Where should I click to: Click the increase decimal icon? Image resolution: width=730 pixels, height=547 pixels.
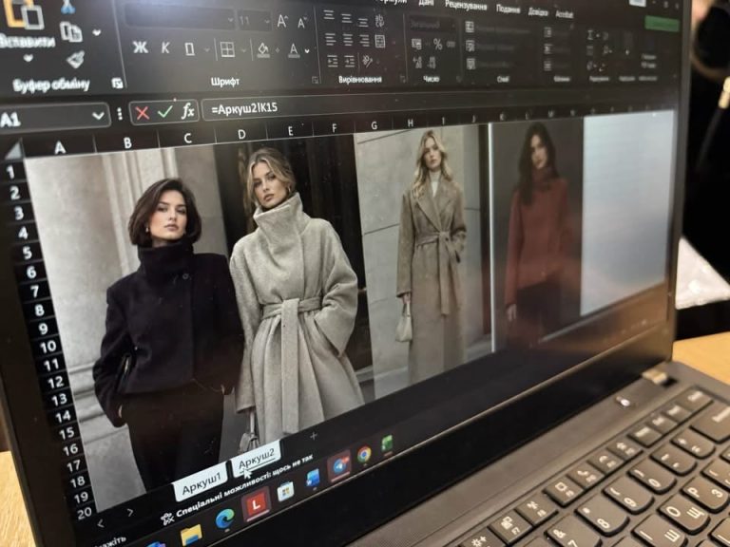(x=417, y=63)
